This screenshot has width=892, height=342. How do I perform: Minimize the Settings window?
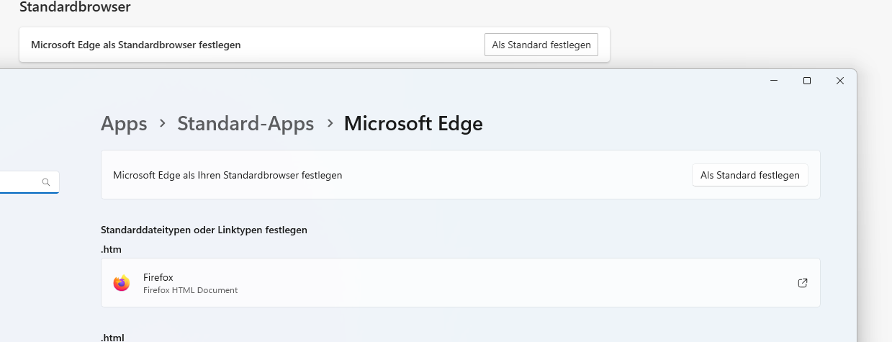tap(774, 81)
